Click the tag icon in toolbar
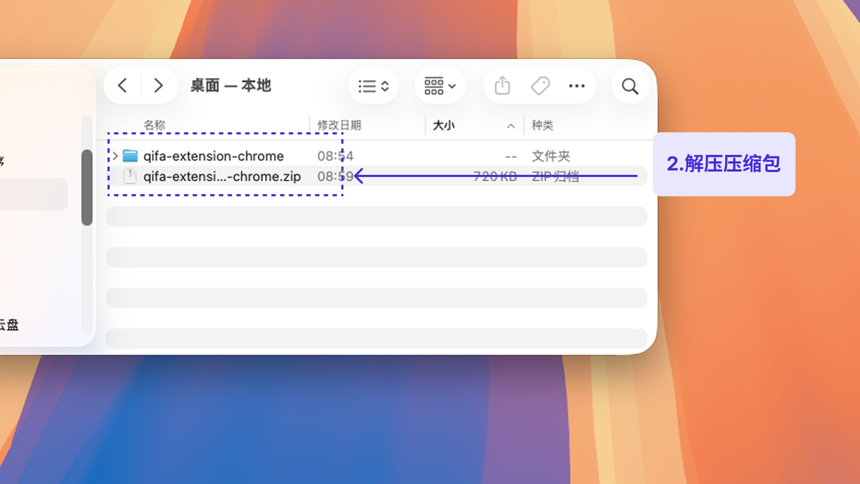This screenshot has width=860, height=484. [540, 86]
